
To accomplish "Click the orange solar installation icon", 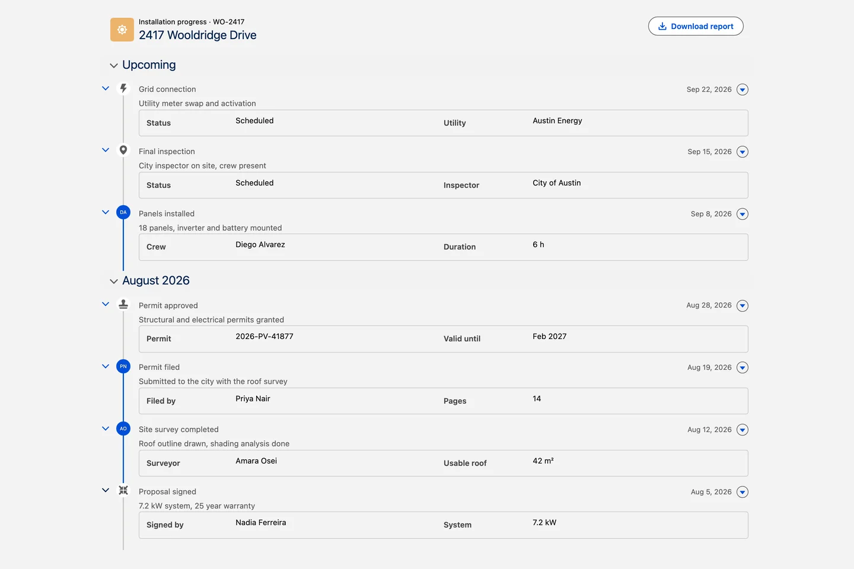I will coord(122,30).
